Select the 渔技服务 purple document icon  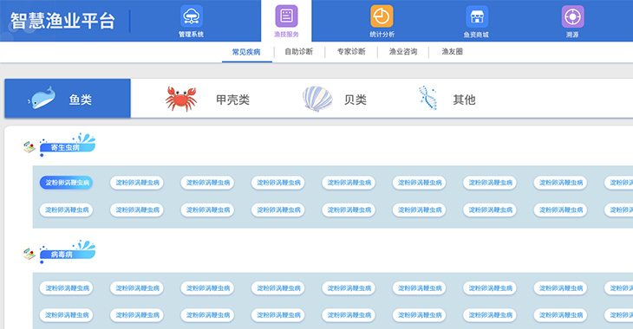point(287,16)
